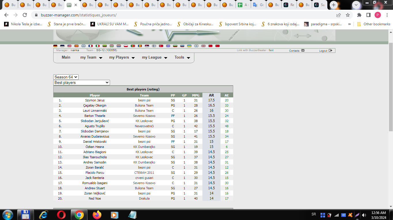Click the Italian flag icon

(98, 46)
